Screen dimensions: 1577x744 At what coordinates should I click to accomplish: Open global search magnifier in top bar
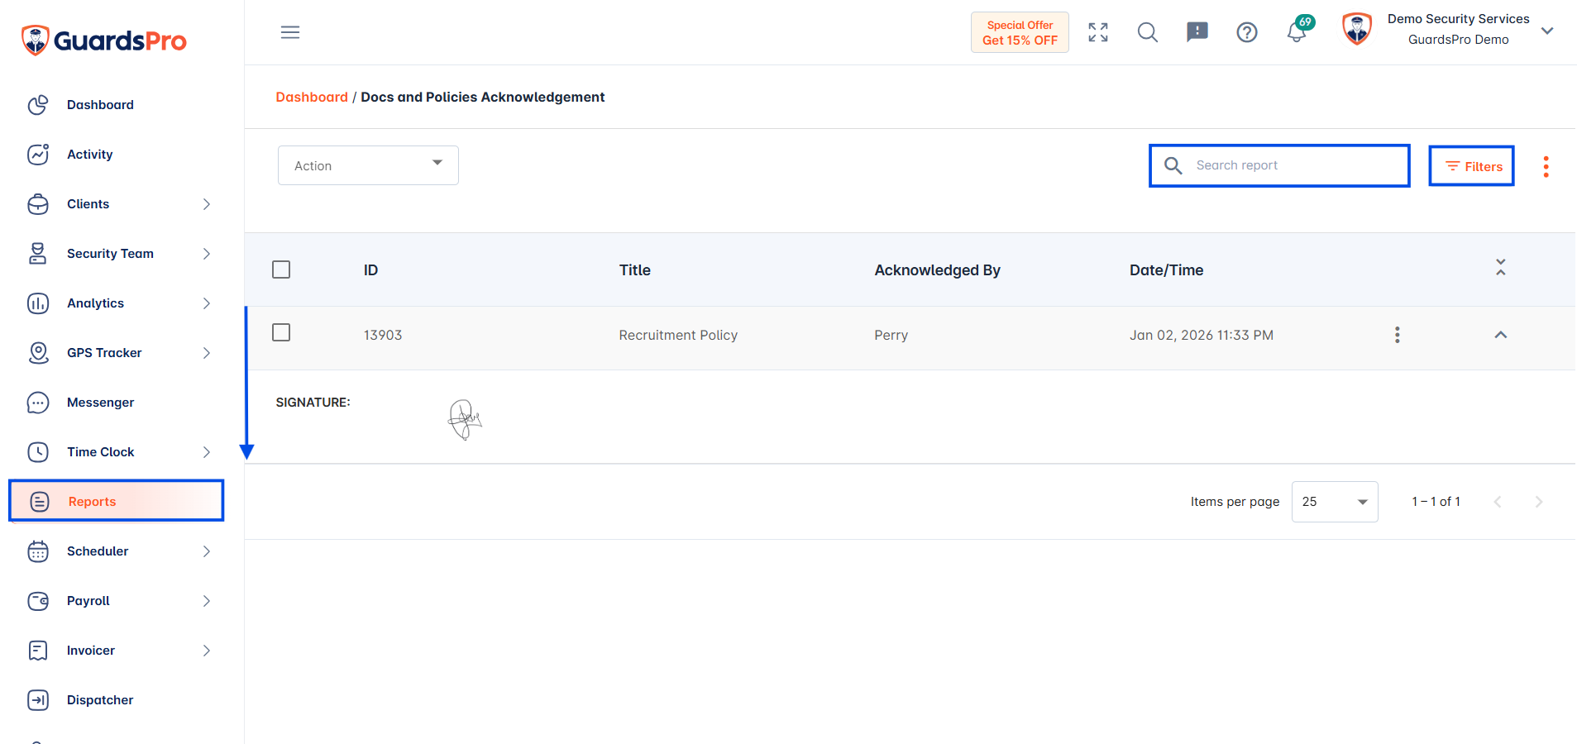coord(1148,32)
